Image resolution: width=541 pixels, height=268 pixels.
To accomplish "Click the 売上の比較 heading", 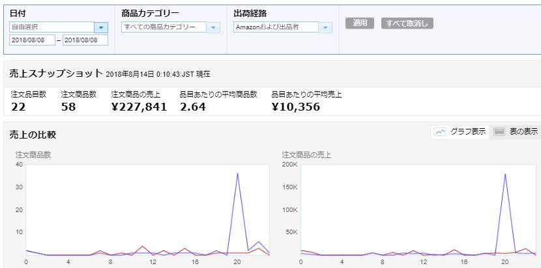I will tap(33, 135).
